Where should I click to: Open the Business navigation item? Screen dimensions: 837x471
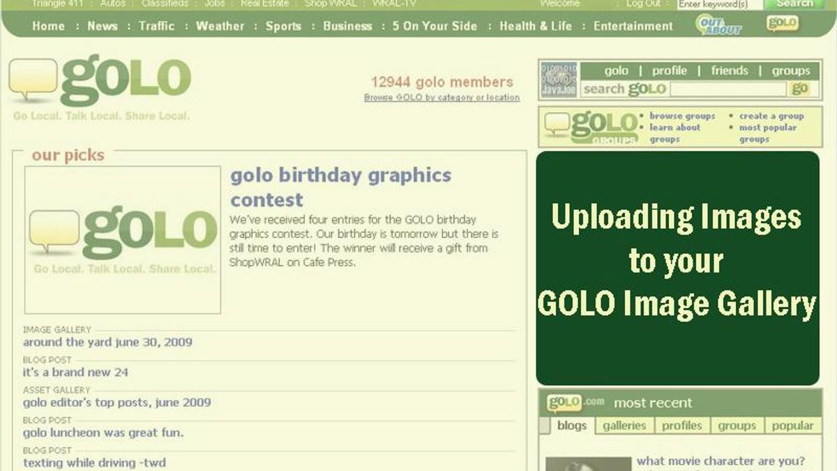pos(347,26)
